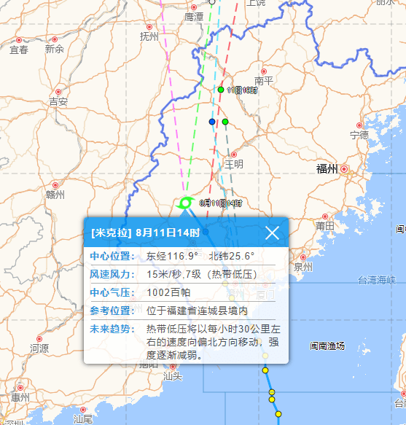Click the 泉州 city marker
This screenshot has height=425, width=406.
pos(303,257)
